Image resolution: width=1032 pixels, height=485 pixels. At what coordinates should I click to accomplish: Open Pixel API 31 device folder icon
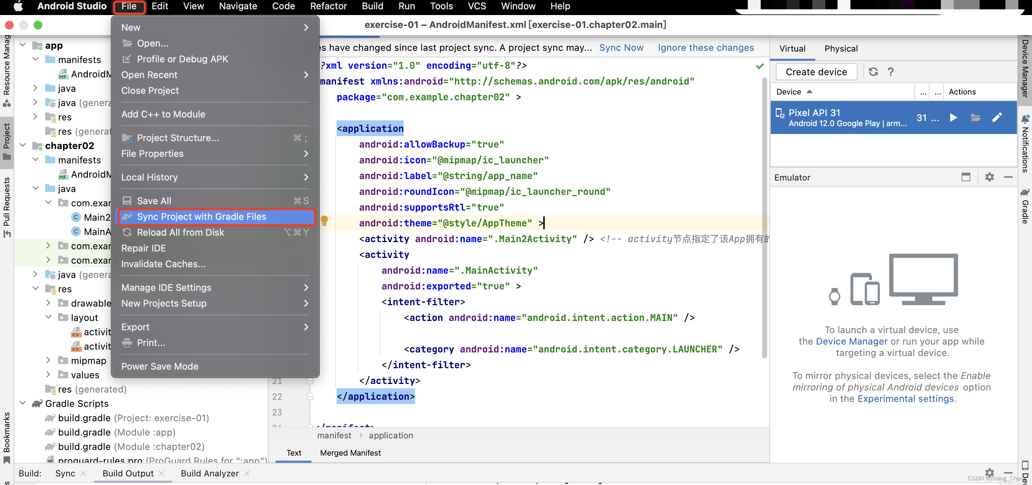[x=976, y=117]
